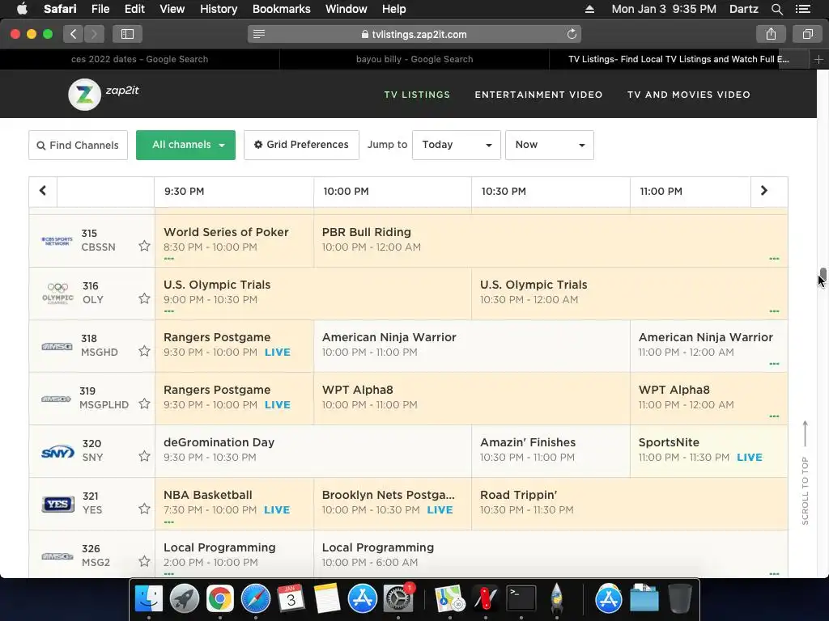The width and height of the screenshot is (829, 621).
Task: Expand All channels dropdown
Action: (185, 145)
